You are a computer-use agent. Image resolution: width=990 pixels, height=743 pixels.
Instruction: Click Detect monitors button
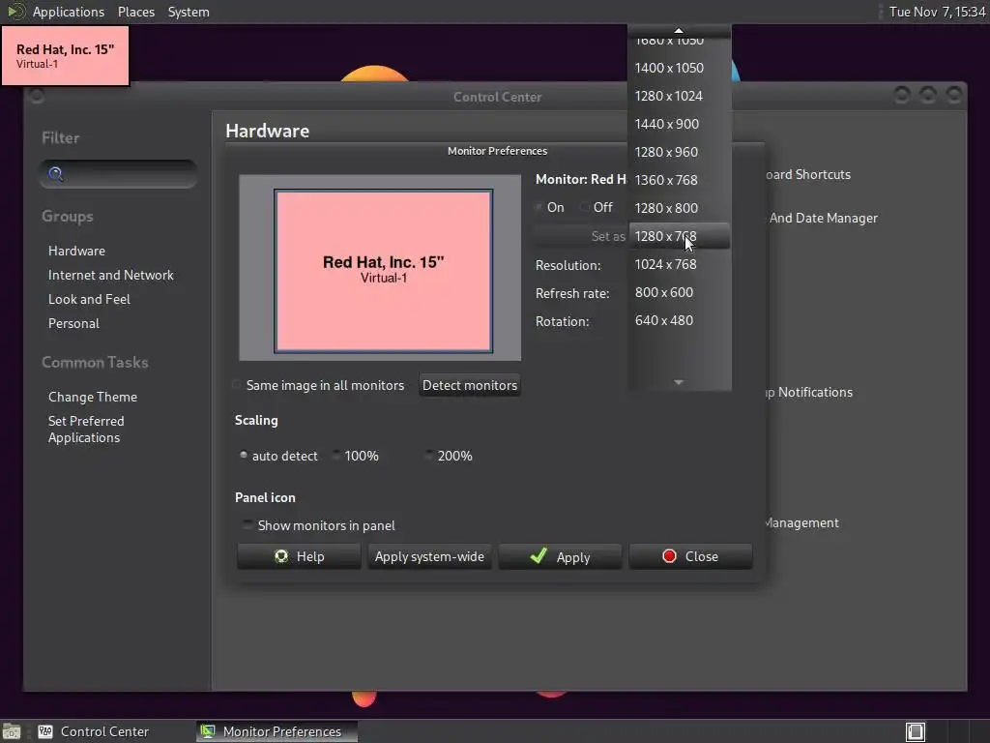[x=470, y=385]
